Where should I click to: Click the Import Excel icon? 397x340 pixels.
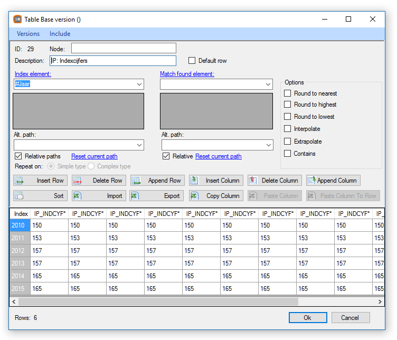[x=77, y=196]
